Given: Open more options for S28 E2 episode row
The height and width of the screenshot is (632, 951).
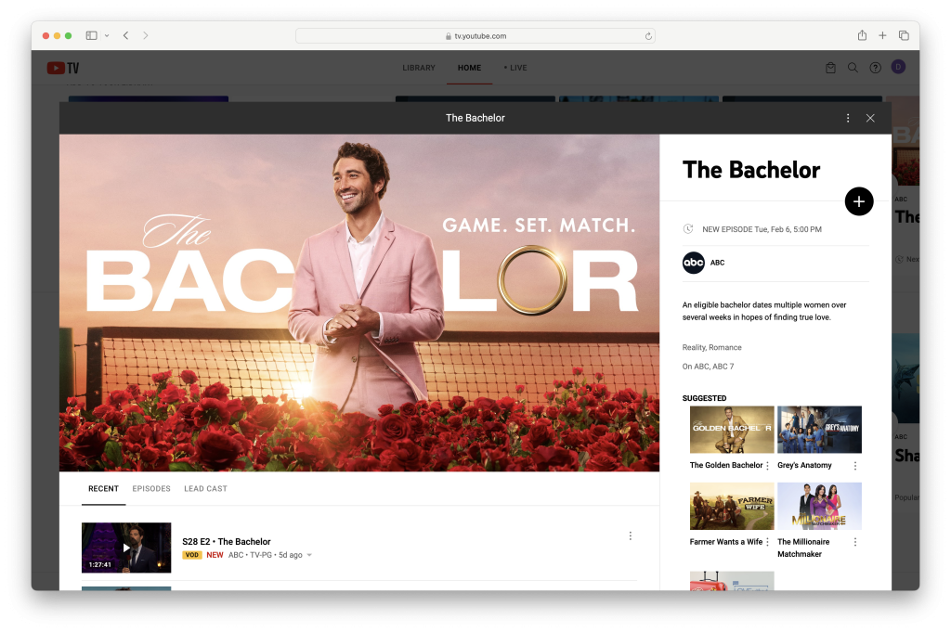Looking at the screenshot, I should coord(631,535).
